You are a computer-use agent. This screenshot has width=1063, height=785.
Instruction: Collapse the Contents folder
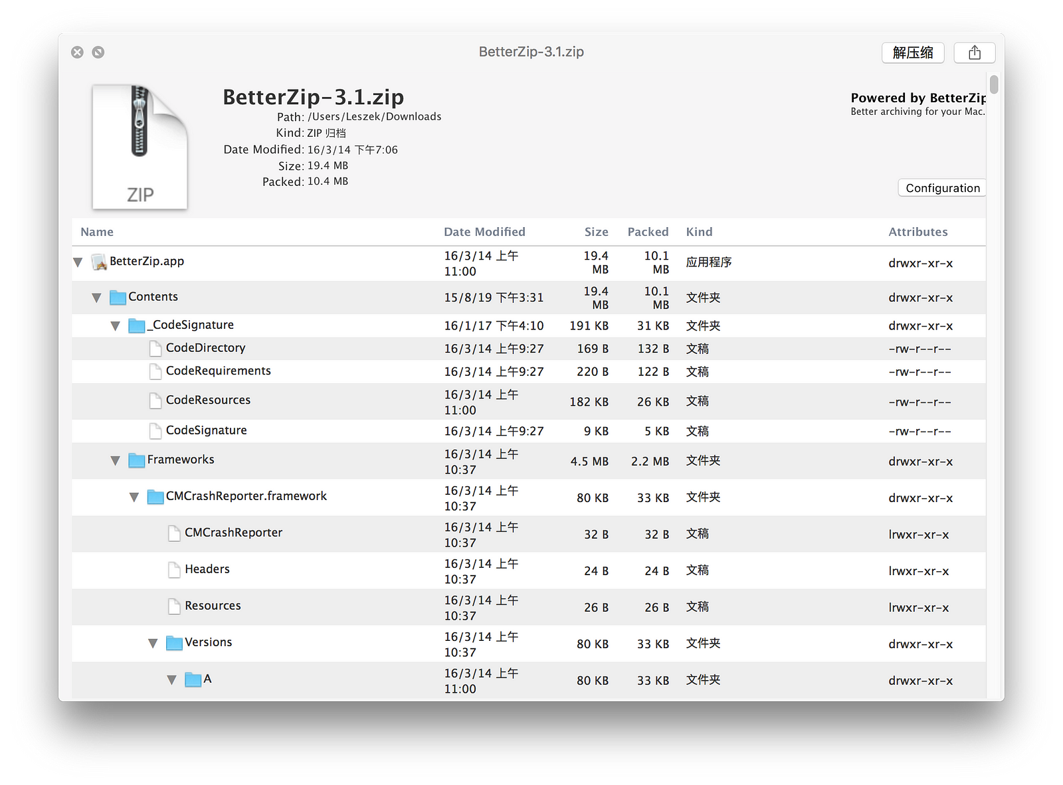(96, 298)
